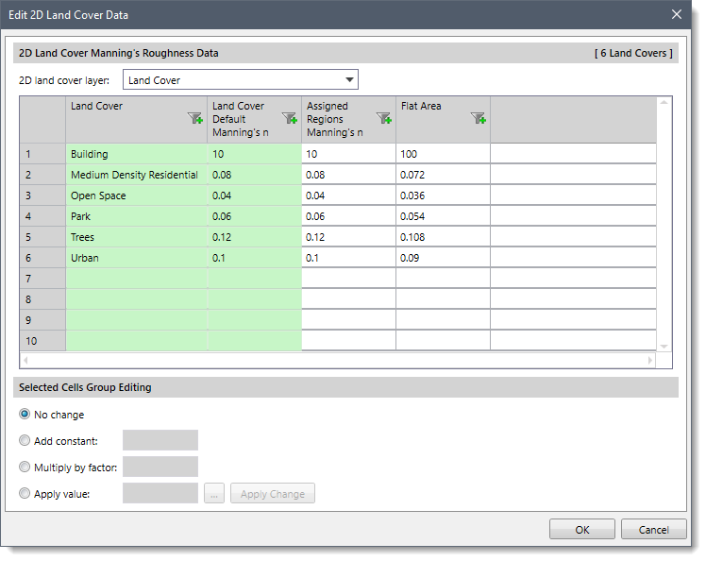Click the Park land cover cell
Viewport: 706px width, 561px height.
(137, 216)
